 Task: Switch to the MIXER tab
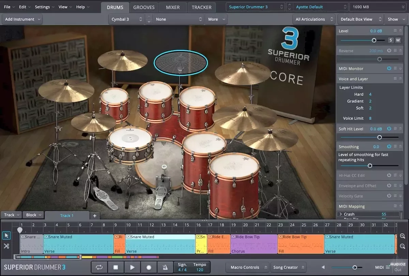173,7
